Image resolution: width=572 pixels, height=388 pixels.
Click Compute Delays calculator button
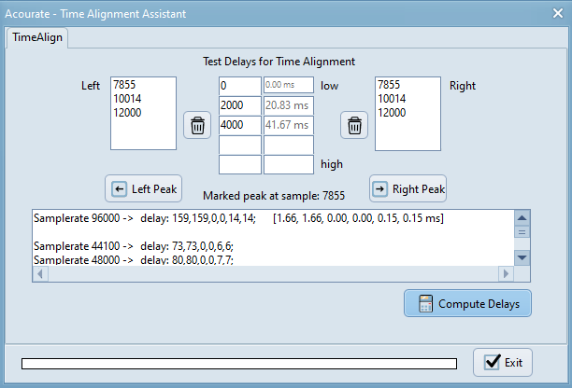467,303
